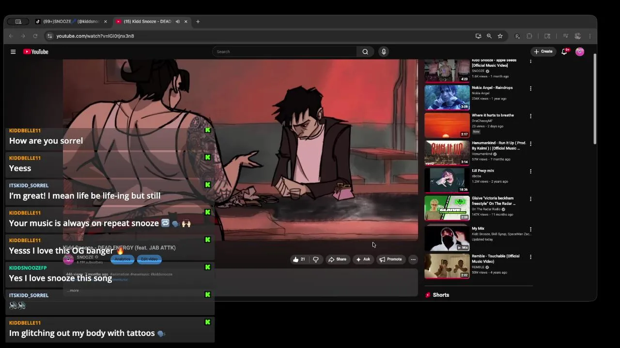Mute the Kidd Snooze tab audio

pyautogui.click(x=177, y=21)
